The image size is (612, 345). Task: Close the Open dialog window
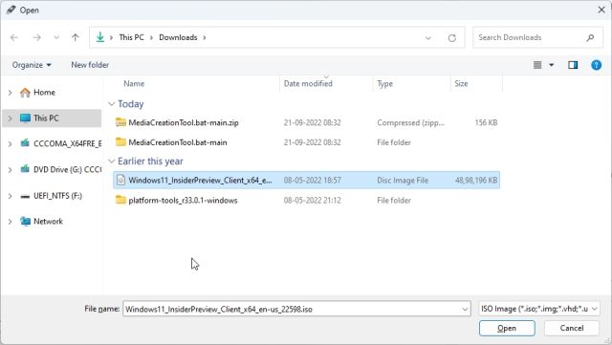click(x=601, y=10)
